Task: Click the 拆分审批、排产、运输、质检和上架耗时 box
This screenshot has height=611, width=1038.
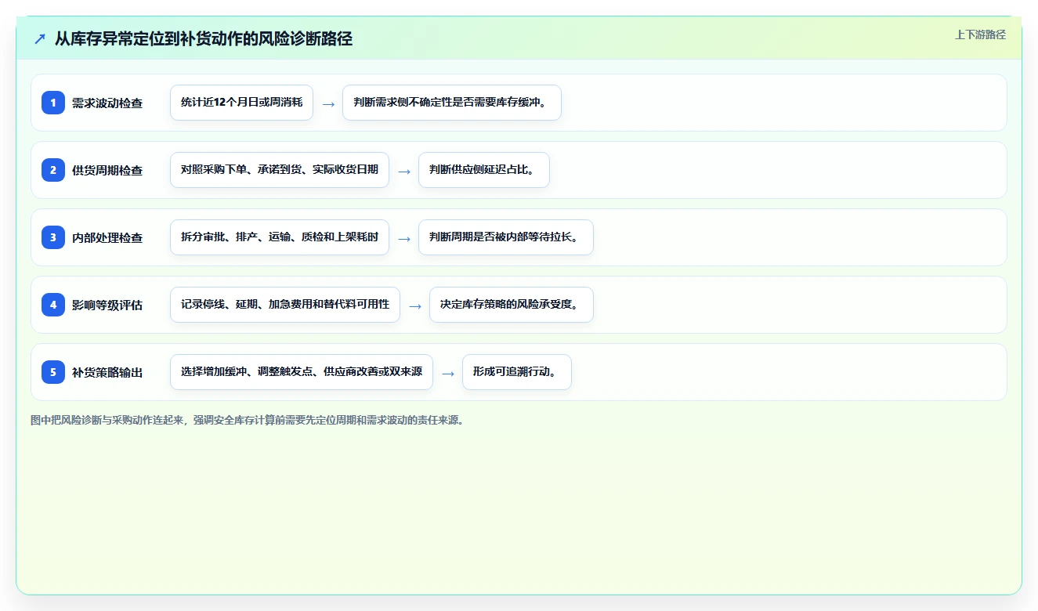Action: tap(280, 237)
